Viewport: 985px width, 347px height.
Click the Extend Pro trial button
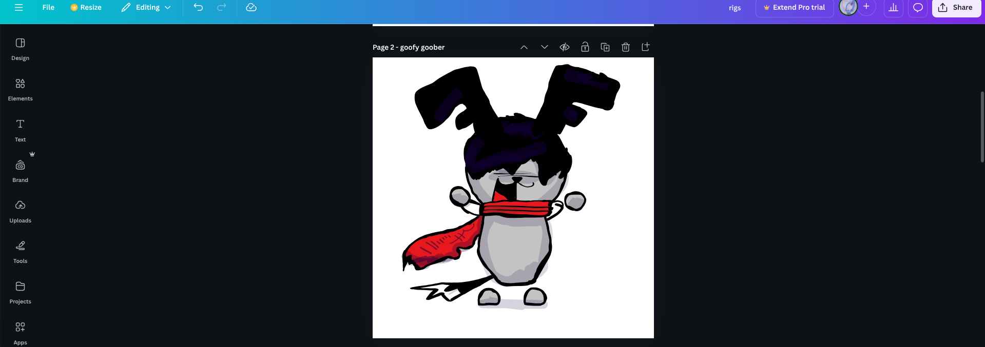point(794,8)
